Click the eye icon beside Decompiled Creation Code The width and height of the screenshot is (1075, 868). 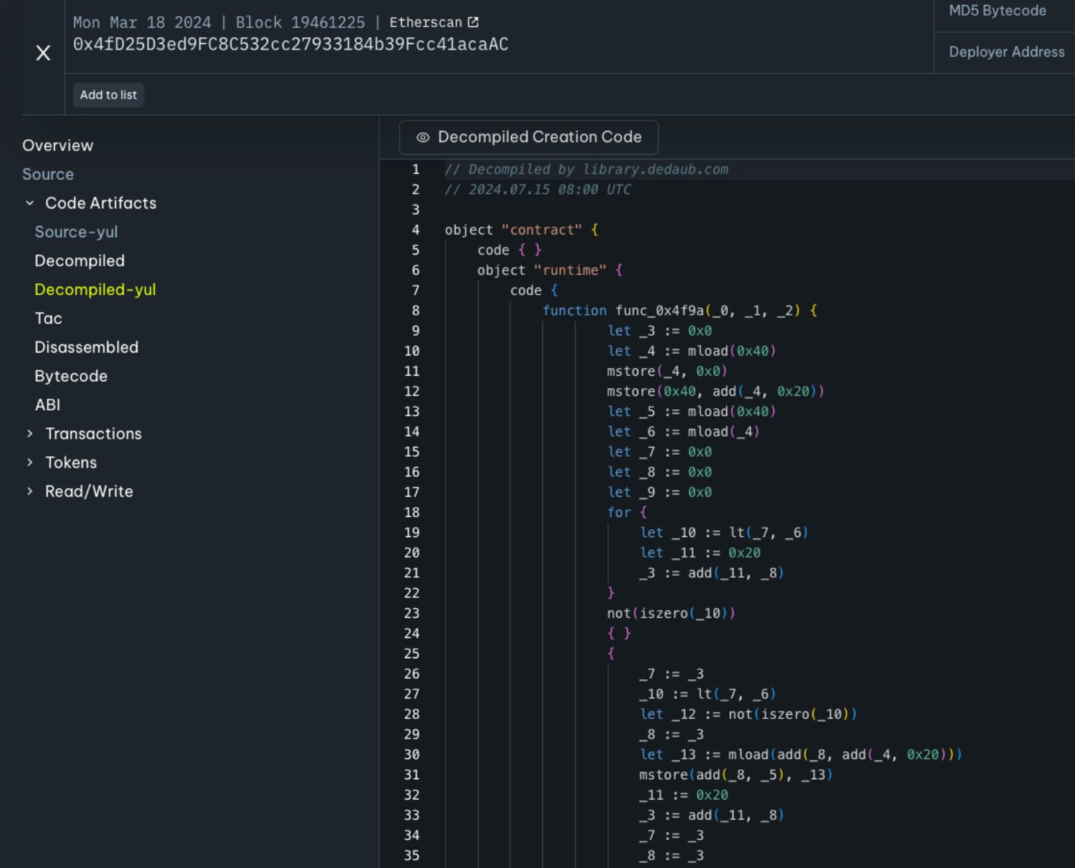coord(423,138)
